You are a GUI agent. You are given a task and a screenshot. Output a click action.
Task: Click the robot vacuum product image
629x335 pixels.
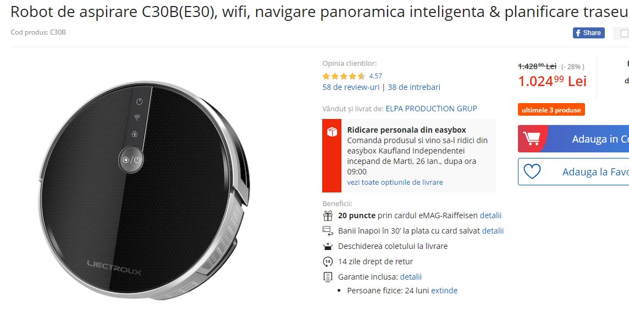point(145,190)
